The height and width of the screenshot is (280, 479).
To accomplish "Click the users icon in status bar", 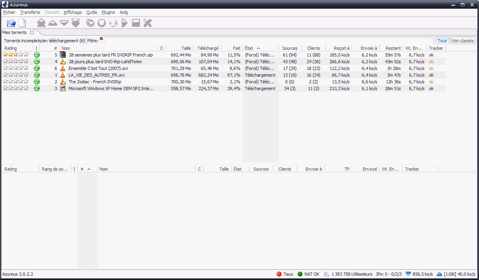I will (326, 274).
